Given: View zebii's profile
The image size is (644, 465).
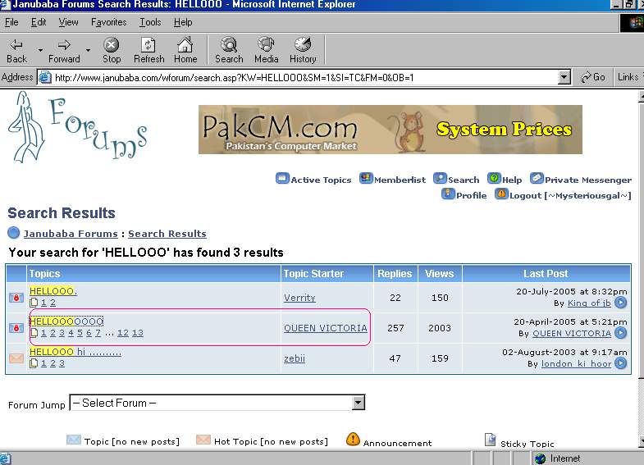Looking at the screenshot, I should (295, 358).
